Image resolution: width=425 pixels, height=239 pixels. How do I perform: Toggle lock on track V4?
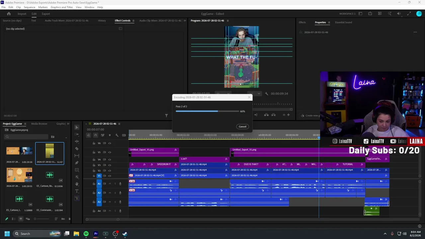94,160
